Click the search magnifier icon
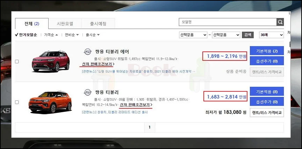The width and height of the screenshot is (302, 149). click(x=280, y=22)
